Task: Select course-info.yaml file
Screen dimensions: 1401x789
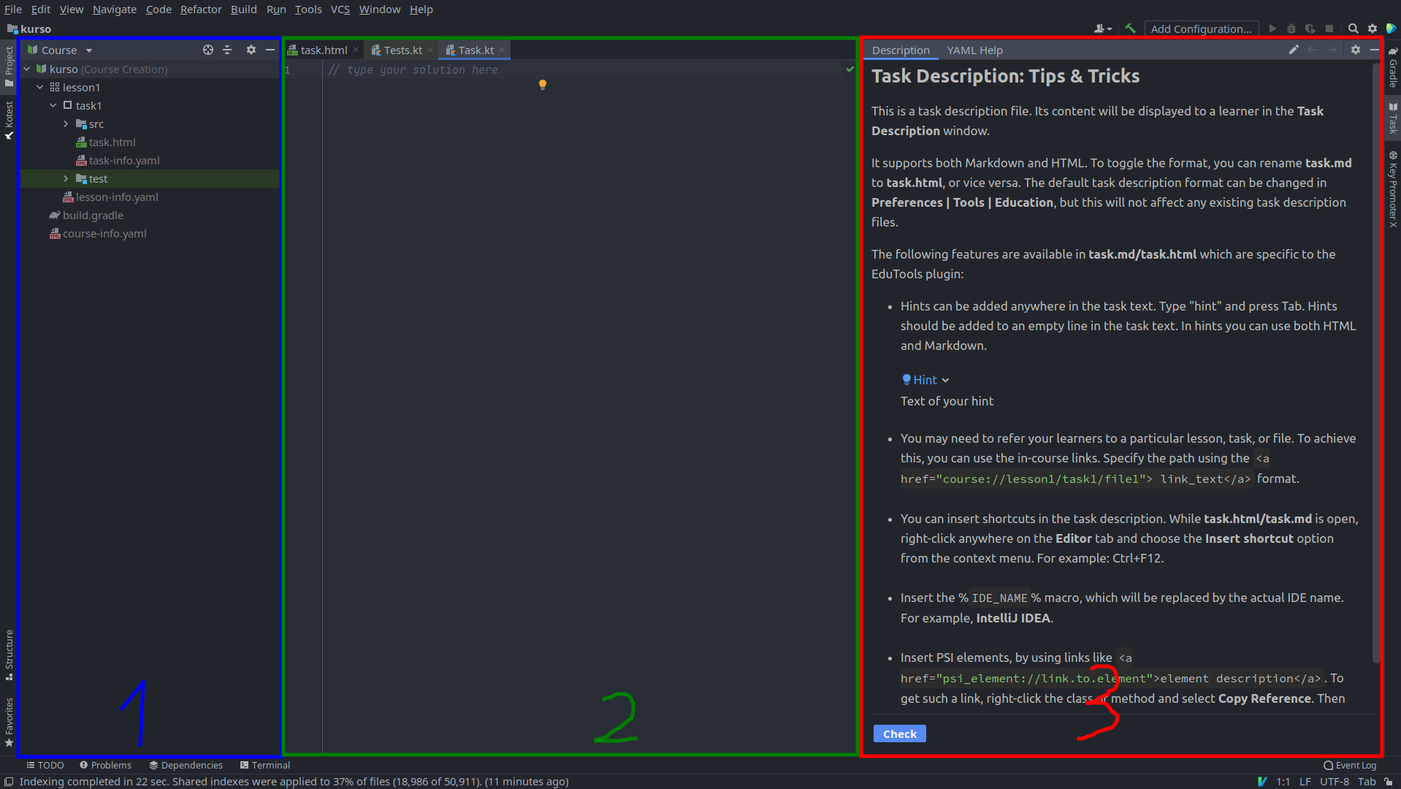Action: [x=104, y=233]
